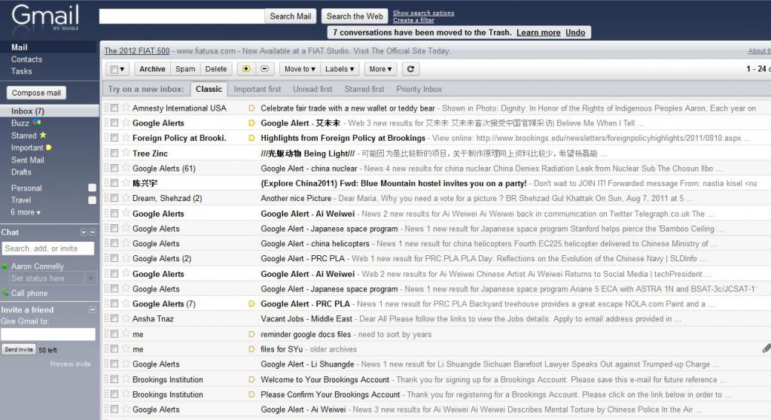This screenshot has height=420, width=771.
Task: Open the Chat options dropdown arrow
Action: click(x=83, y=232)
